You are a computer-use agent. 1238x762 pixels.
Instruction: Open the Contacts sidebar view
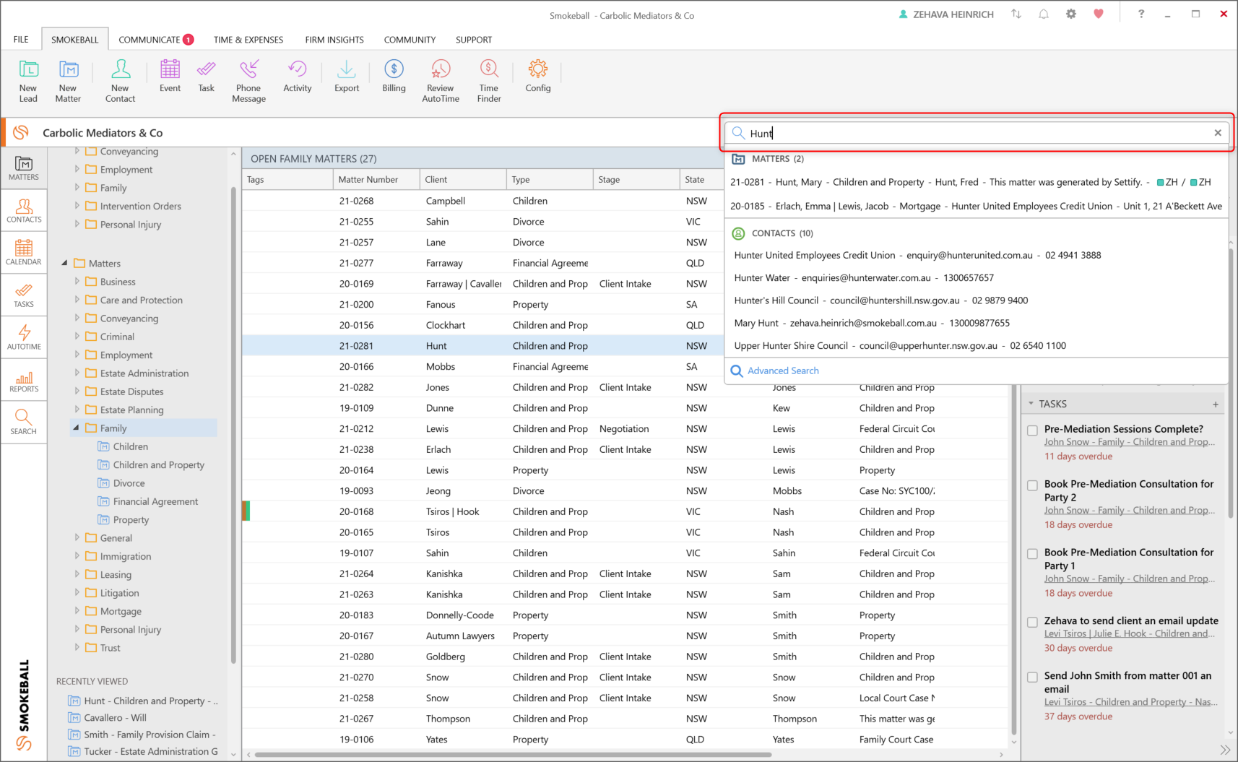[x=24, y=211]
